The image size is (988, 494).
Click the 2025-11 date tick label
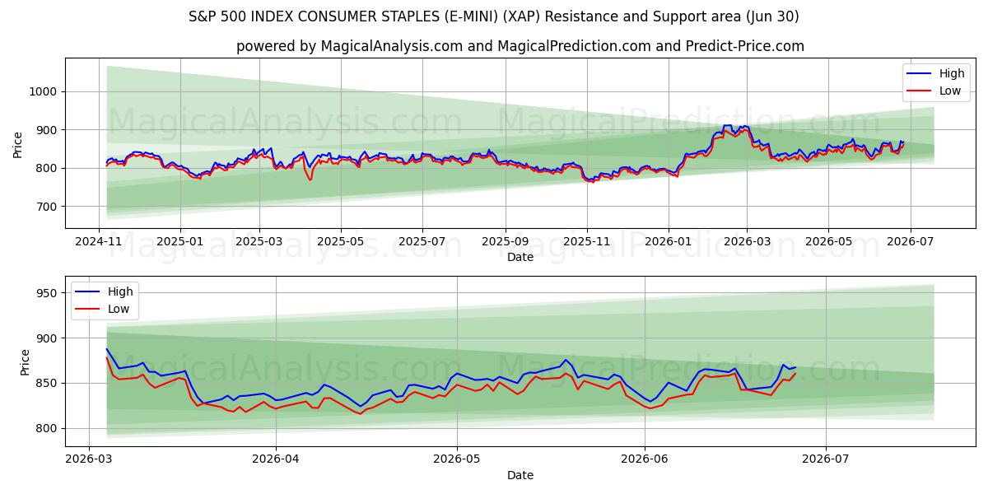[x=586, y=242]
